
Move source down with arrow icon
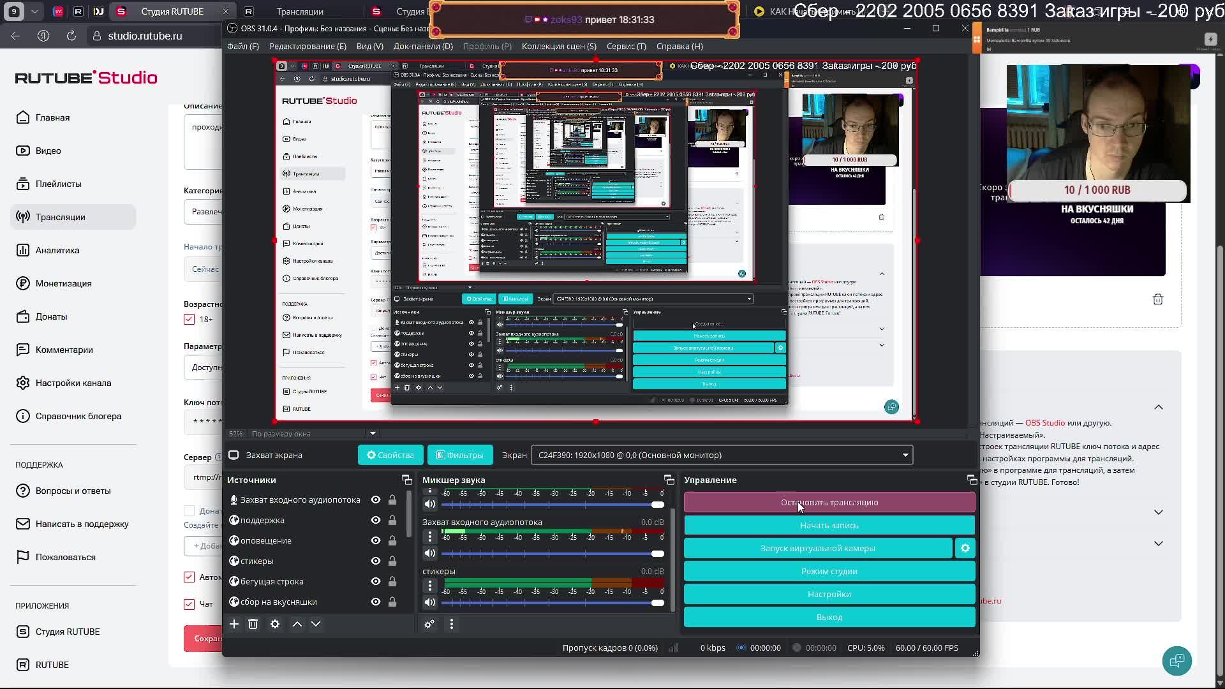pyautogui.click(x=316, y=624)
